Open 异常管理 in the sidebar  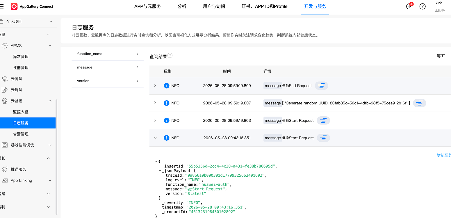[21, 57]
